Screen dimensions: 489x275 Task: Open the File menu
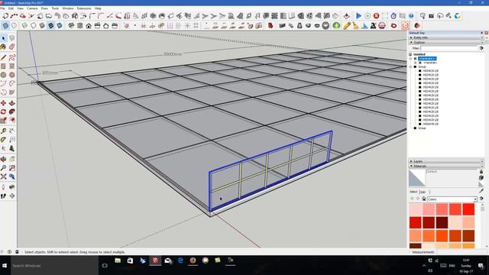[2, 8]
